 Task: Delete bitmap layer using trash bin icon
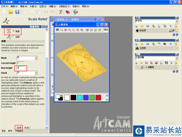coord(171,44)
